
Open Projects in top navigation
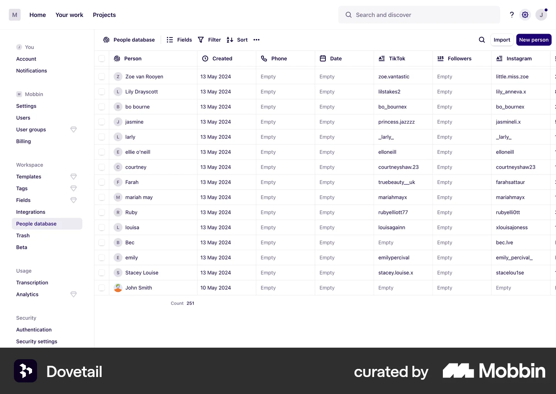104,15
